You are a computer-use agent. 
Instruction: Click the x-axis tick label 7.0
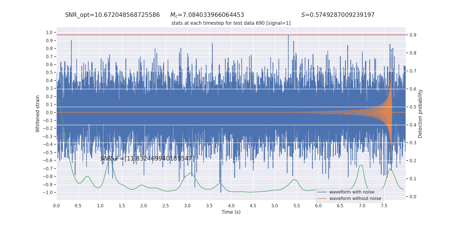click(362, 206)
